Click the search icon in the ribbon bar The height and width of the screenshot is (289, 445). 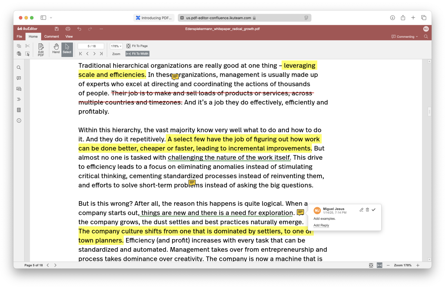426,37
